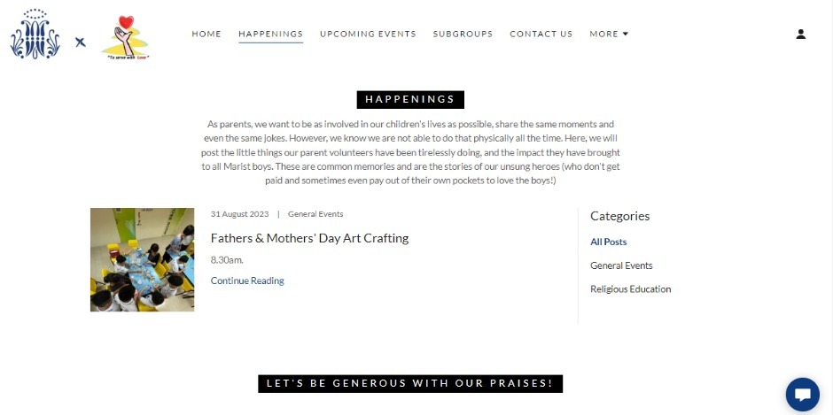Open the account user profile icon

801,35
